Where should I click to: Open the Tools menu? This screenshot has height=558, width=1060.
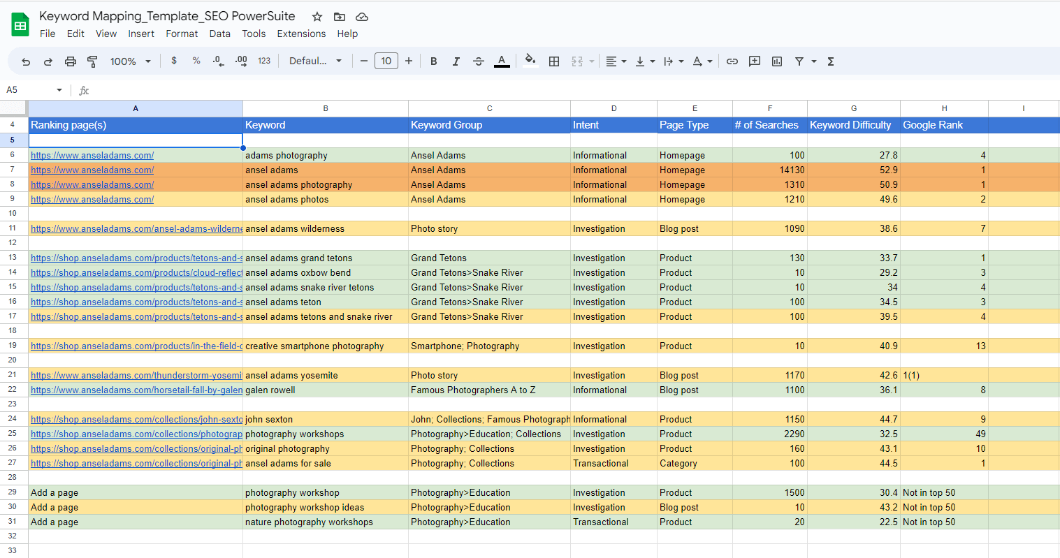(x=254, y=34)
